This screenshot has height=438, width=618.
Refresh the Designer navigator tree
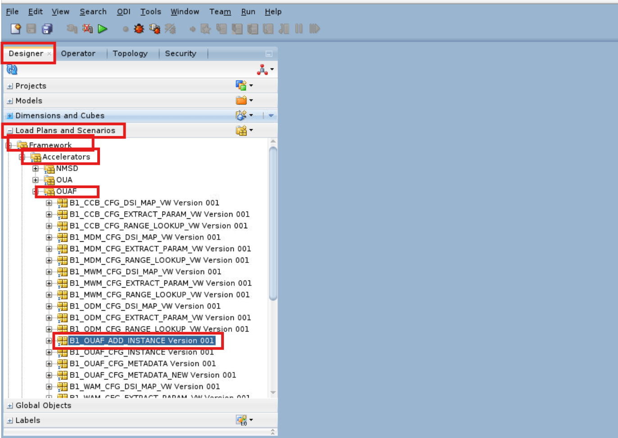coord(11,70)
